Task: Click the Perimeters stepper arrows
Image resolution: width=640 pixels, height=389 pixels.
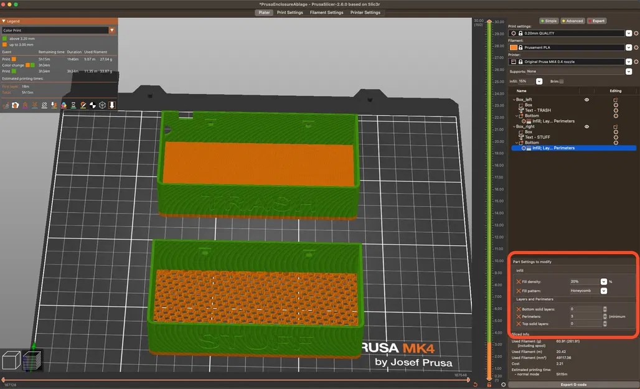Action: 605,316
